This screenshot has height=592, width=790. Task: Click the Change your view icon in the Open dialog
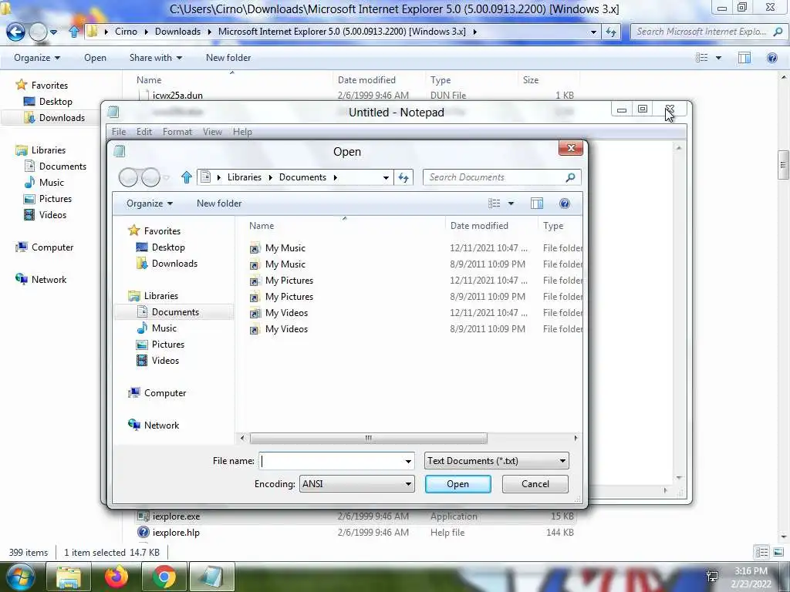pyautogui.click(x=495, y=203)
